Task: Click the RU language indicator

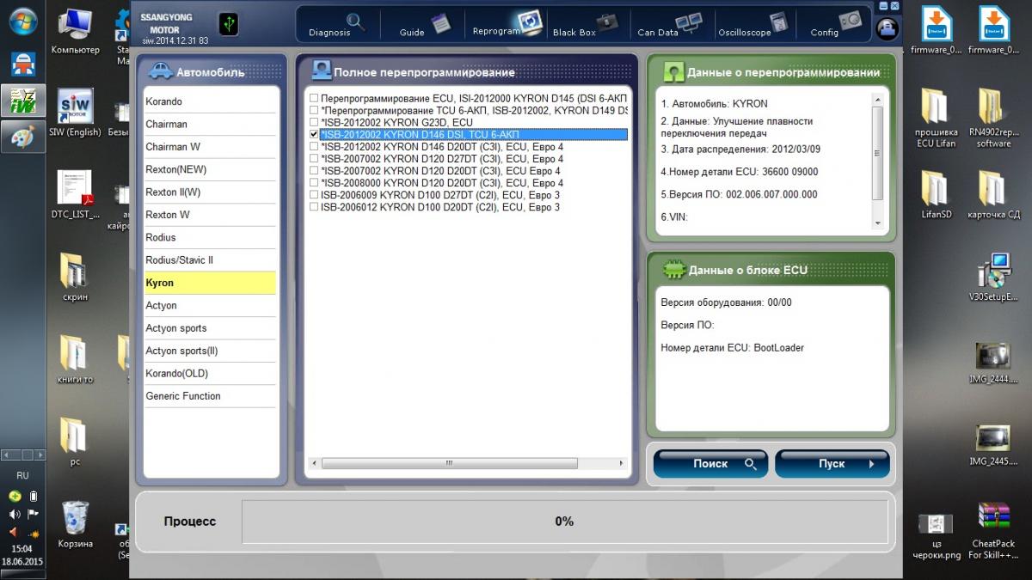Action: [x=22, y=475]
